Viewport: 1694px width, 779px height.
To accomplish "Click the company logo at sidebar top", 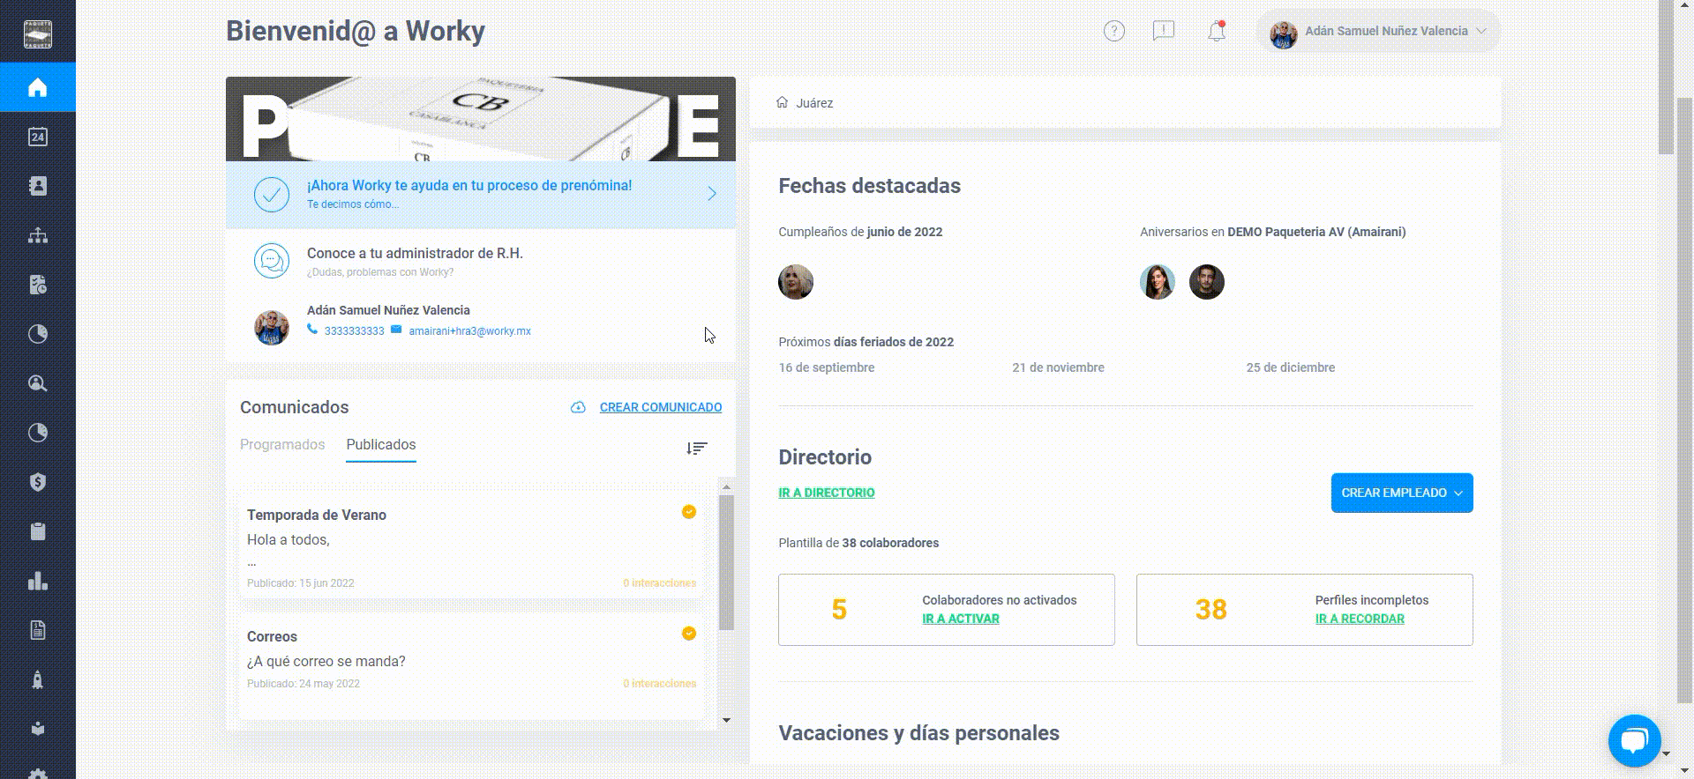I will (37, 34).
